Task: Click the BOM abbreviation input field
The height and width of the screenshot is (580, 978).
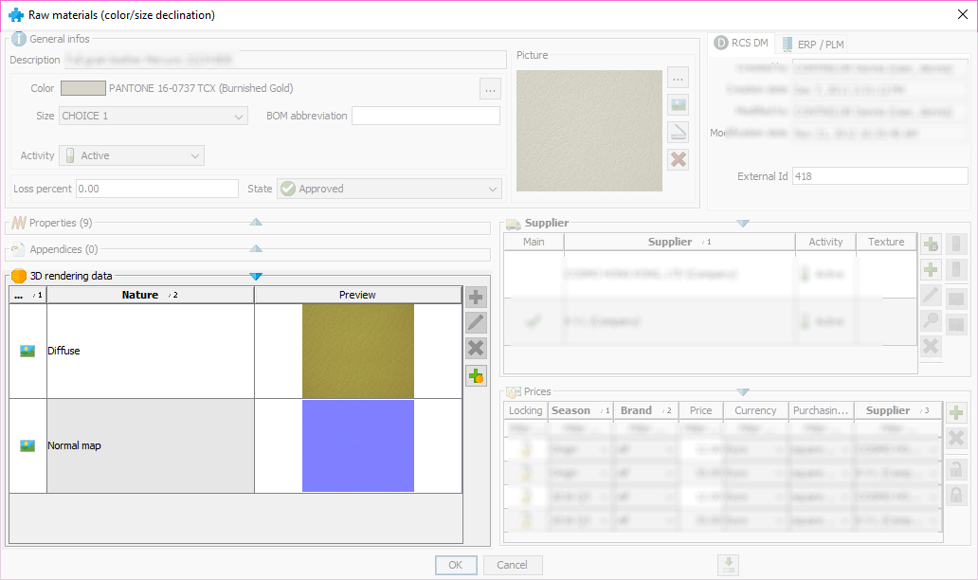Action: pos(426,116)
